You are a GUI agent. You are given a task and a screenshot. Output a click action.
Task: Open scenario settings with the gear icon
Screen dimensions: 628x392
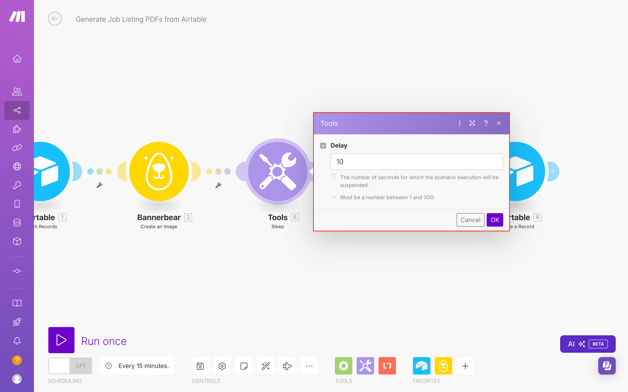[x=222, y=366]
